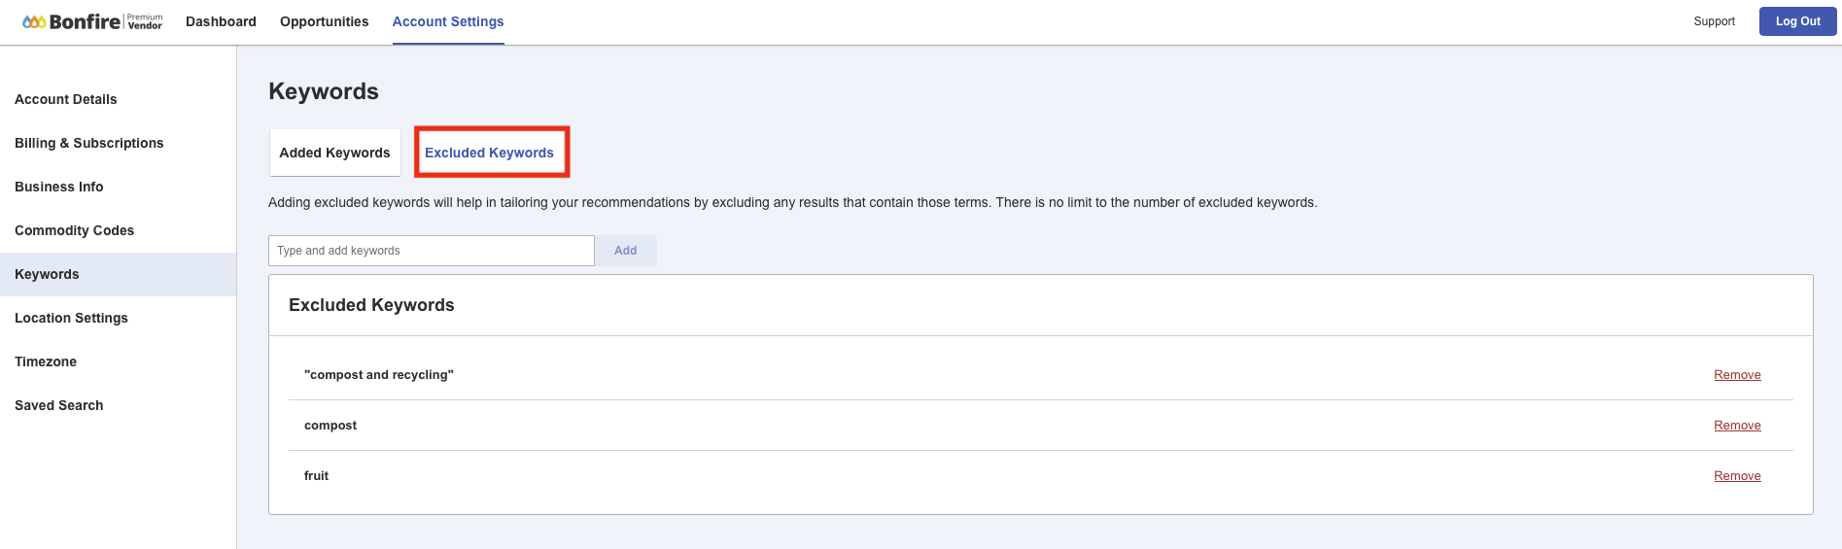Open the Support link
Image resolution: width=1842 pixels, height=549 pixels.
(x=1714, y=21)
